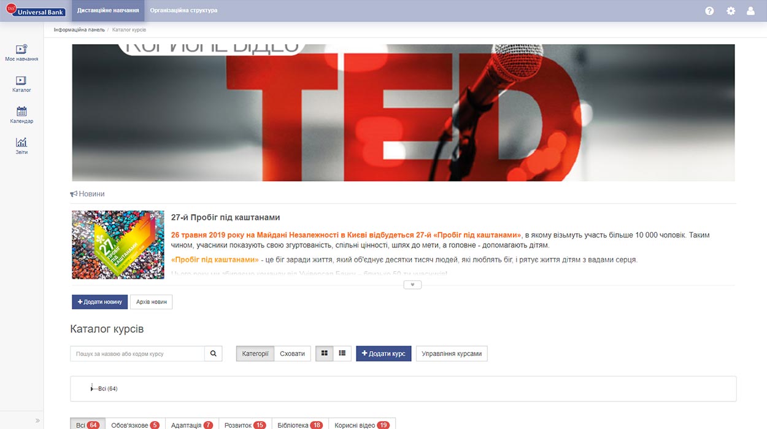Viewport: 767px width, 429px height.
Task: Collapse the sidebar with double-chevron icon
Action: [37, 420]
